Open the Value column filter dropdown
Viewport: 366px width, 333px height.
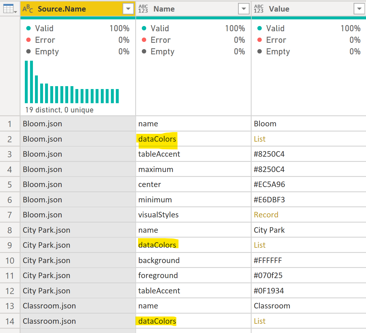coord(359,9)
